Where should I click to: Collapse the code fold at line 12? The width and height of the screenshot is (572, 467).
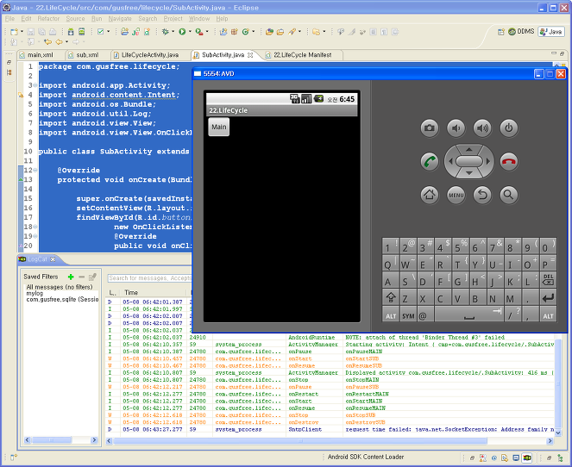(35, 170)
